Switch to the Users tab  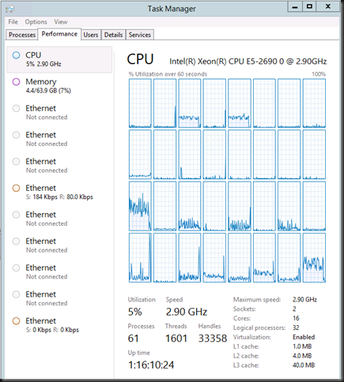click(x=91, y=35)
